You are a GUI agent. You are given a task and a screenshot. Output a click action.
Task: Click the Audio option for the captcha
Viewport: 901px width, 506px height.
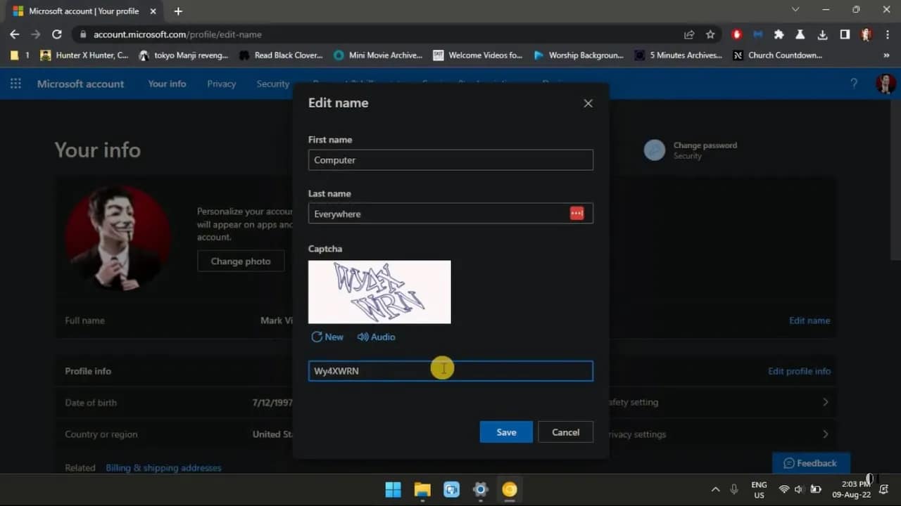pos(376,337)
